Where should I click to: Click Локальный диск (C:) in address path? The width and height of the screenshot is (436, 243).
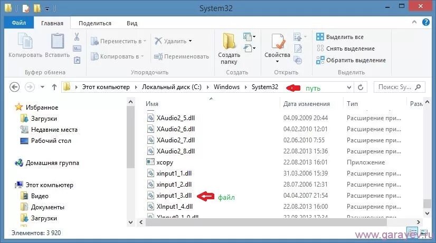pyautogui.click(x=171, y=87)
